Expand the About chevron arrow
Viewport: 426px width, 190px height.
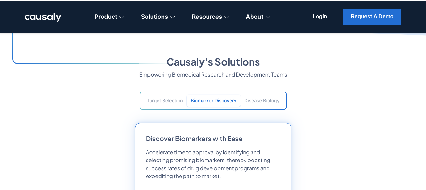[x=268, y=17]
